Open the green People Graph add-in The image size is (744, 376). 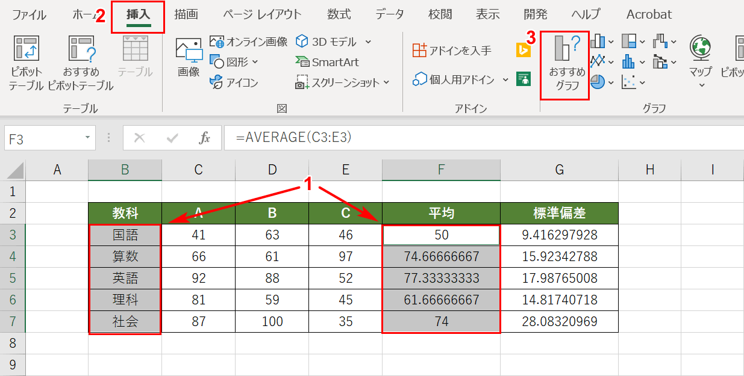point(522,79)
